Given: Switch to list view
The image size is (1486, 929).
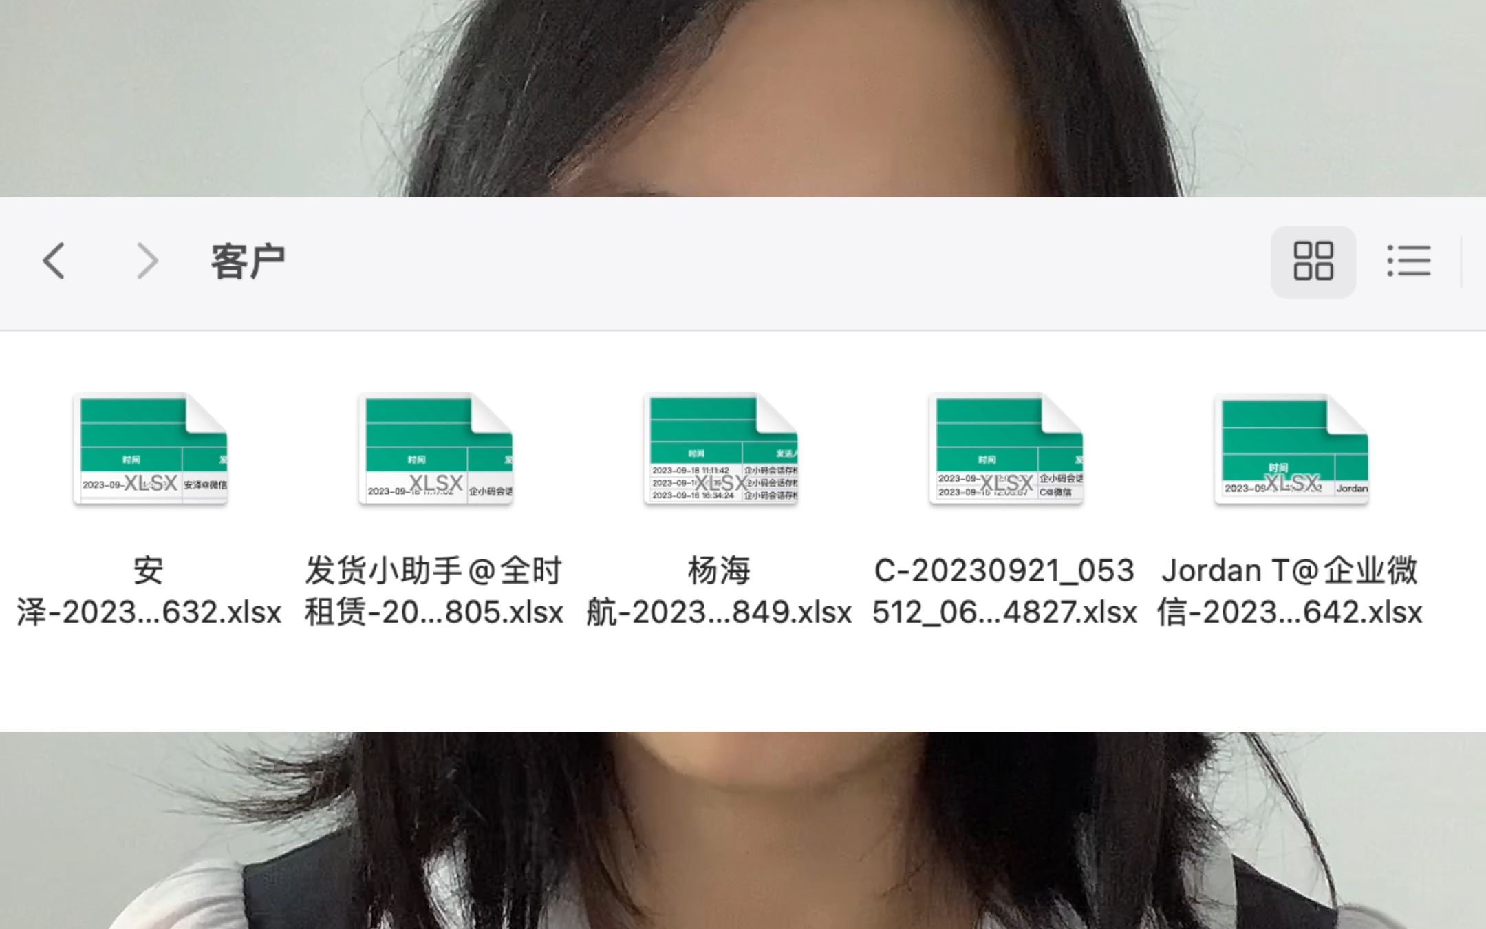Looking at the screenshot, I should click(x=1409, y=261).
